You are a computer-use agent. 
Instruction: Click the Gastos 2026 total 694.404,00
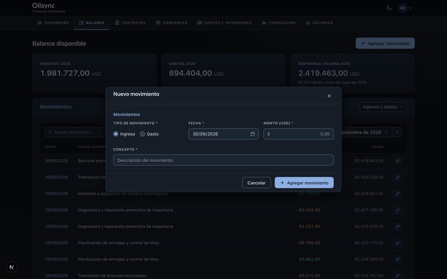tap(191, 73)
